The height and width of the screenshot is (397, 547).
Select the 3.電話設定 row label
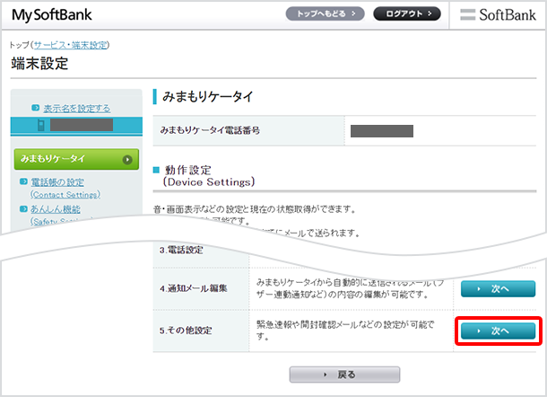(x=181, y=250)
